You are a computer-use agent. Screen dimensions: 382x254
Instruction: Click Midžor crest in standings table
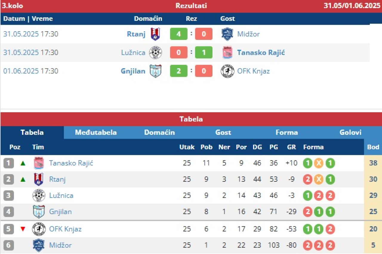[39, 245]
